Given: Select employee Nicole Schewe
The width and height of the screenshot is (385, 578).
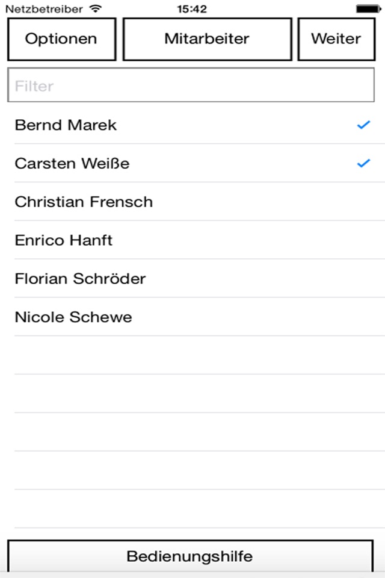Looking at the screenshot, I should coord(73,317).
